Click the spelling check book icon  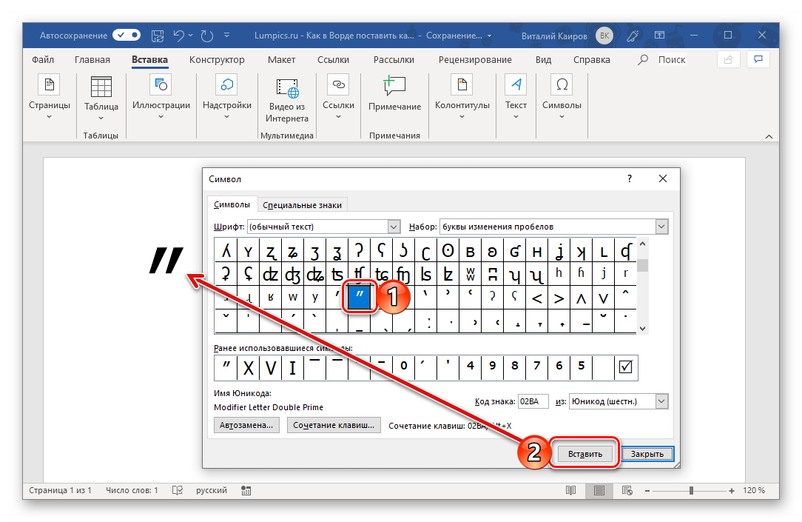(177, 490)
